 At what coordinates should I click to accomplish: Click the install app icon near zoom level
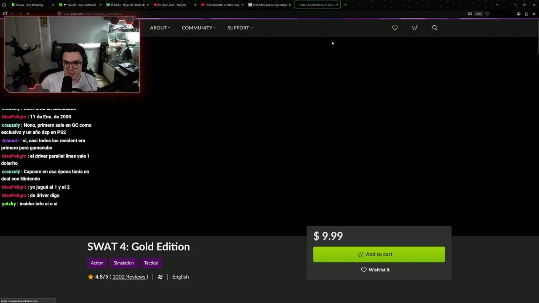point(470,14)
